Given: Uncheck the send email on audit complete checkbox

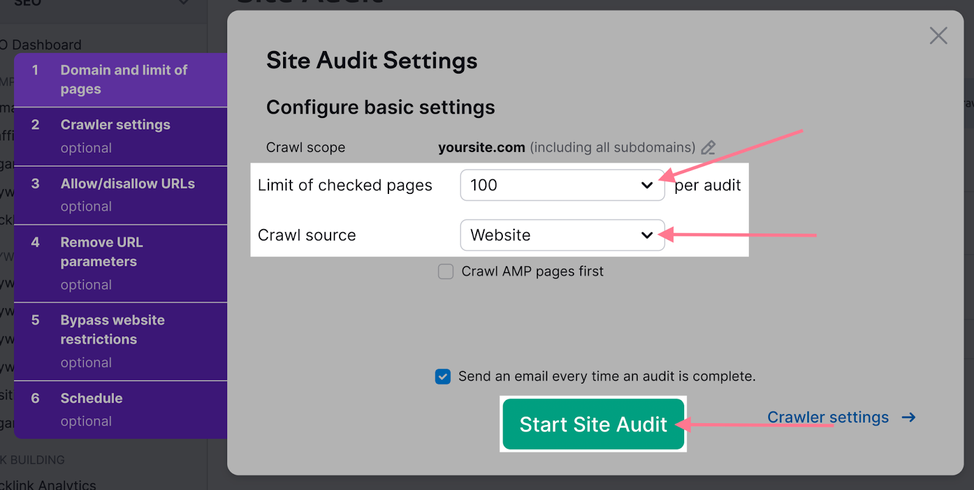Looking at the screenshot, I should click(443, 377).
